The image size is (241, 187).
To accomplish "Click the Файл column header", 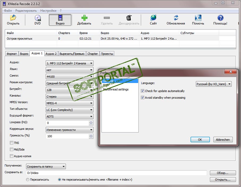I will [31, 33].
